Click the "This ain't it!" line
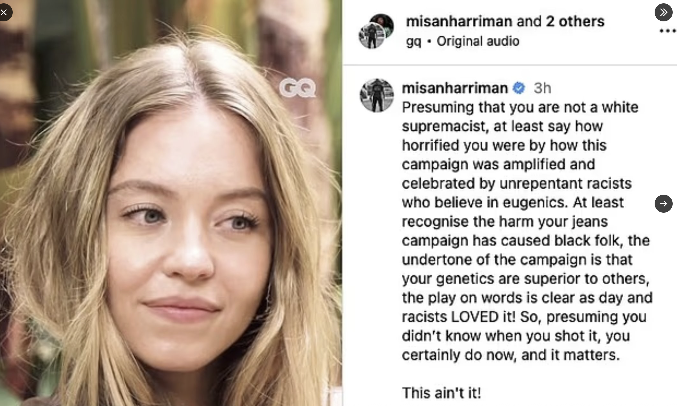Screen dimensions: 677x406 tap(441, 393)
